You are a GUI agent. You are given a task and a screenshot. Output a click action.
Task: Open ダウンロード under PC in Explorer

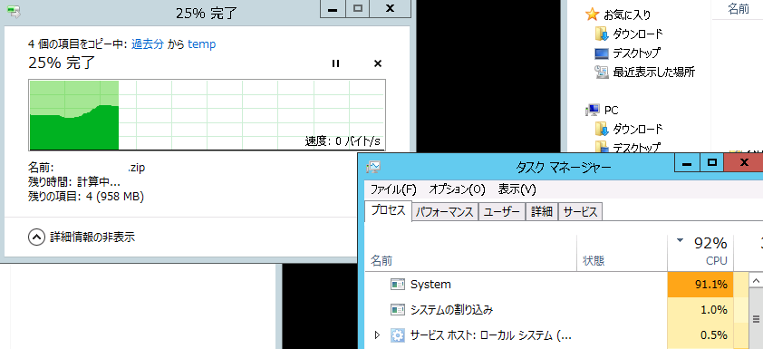click(x=637, y=130)
